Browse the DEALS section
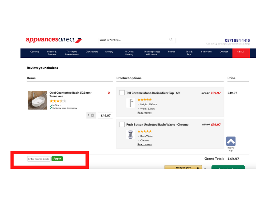This screenshot has width=273, height=205. click(x=241, y=52)
